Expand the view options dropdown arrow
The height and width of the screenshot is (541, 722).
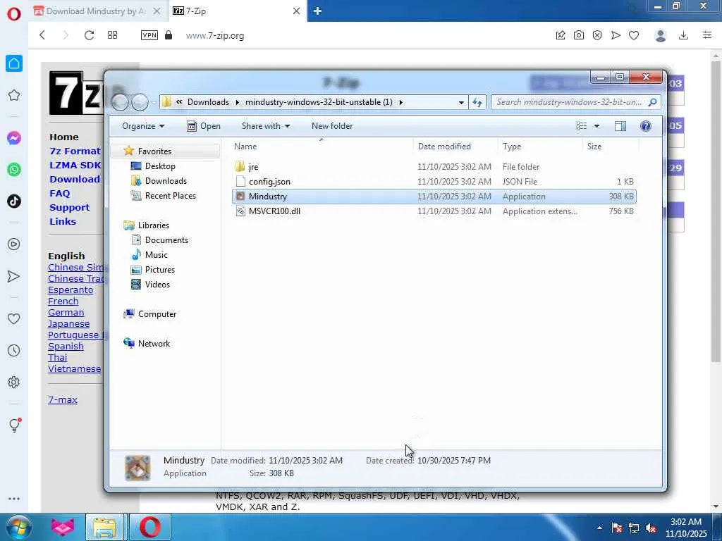point(596,126)
